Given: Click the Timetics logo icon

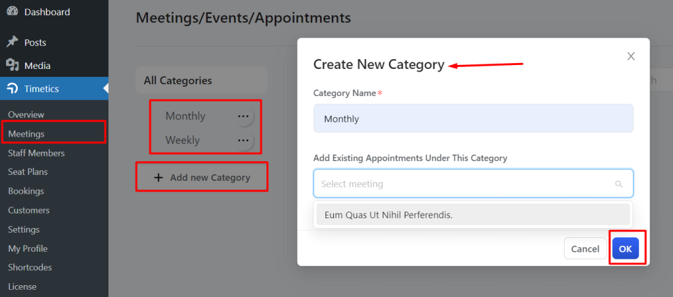Looking at the screenshot, I should pos(12,89).
